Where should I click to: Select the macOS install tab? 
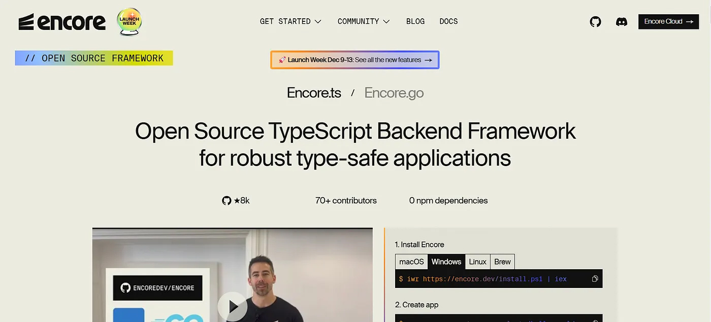tap(411, 262)
